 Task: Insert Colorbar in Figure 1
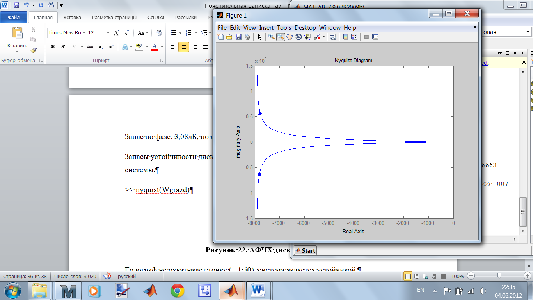[345, 37]
